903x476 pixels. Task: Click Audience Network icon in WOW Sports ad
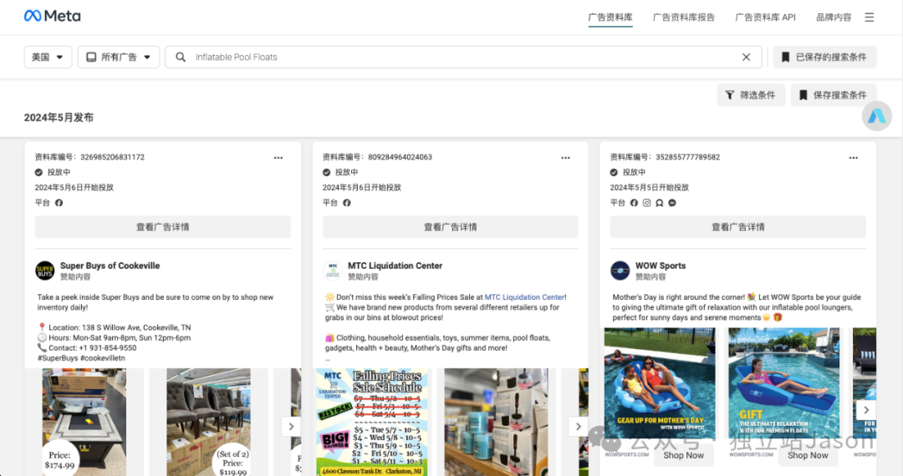660,202
